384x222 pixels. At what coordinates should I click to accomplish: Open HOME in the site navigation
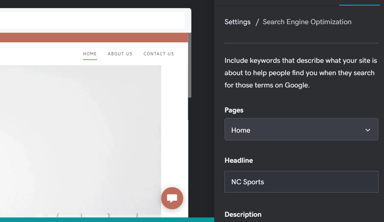coord(90,54)
